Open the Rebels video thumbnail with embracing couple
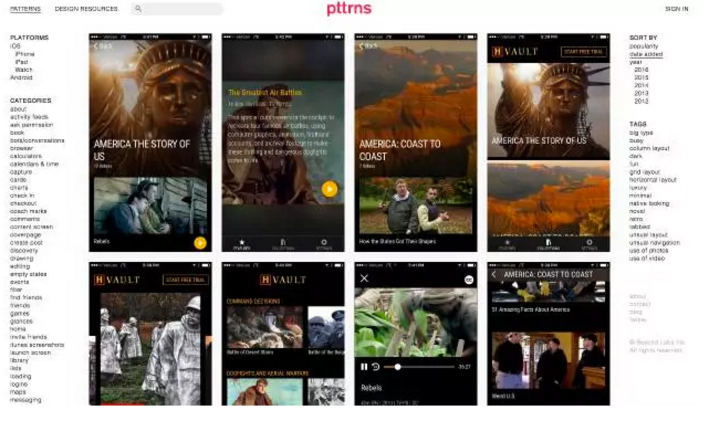Image resolution: width=709 pixels, height=421 pixels. coord(150,206)
